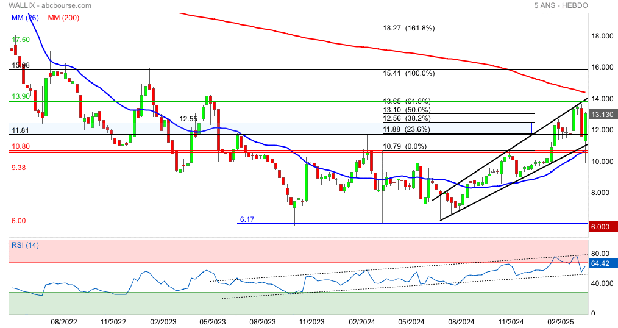The width and height of the screenshot is (618, 328).
Task: Click the 11.81 support zone label
Action: (21, 130)
